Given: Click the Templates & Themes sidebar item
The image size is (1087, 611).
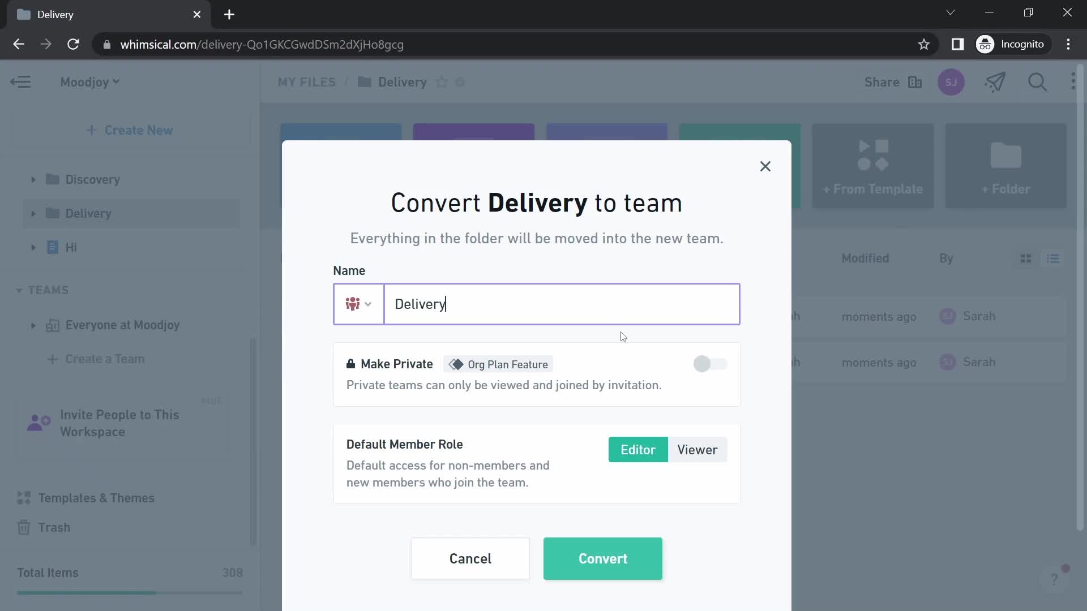Looking at the screenshot, I should point(97,498).
